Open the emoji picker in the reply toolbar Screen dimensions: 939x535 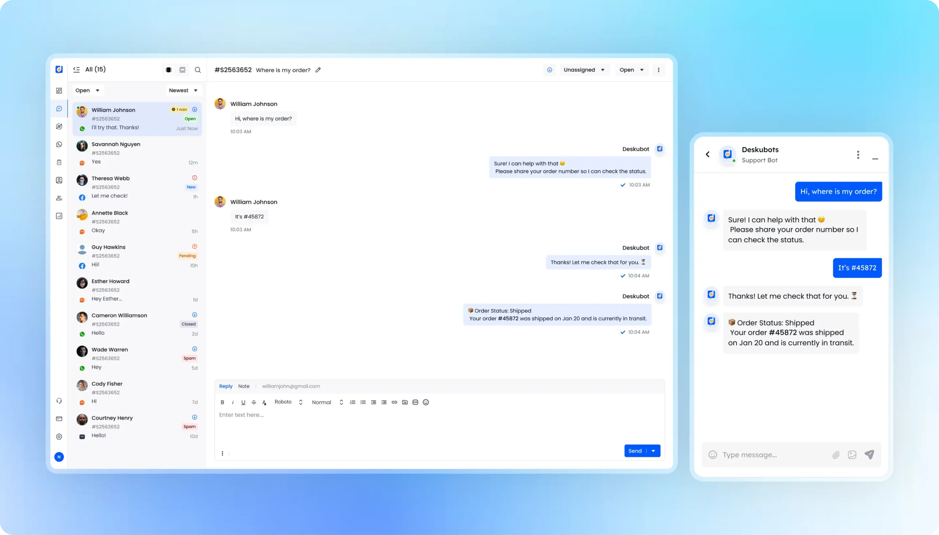click(x=425, y=402)
